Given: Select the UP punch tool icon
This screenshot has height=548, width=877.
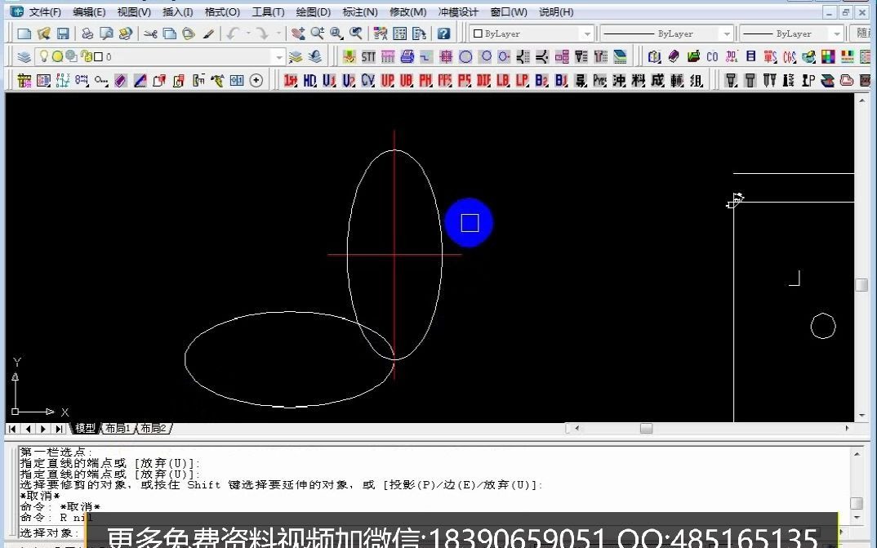Looking at the screenshot, I should click(387, 80).
